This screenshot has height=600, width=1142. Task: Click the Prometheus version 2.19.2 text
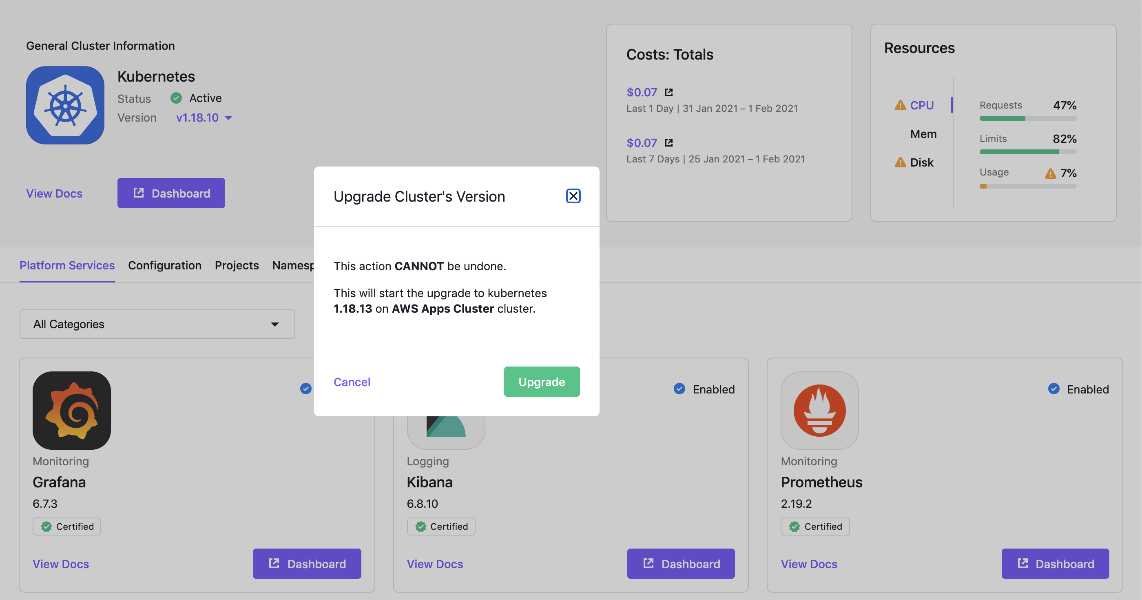pyautogui.click(x=796, y=504)
